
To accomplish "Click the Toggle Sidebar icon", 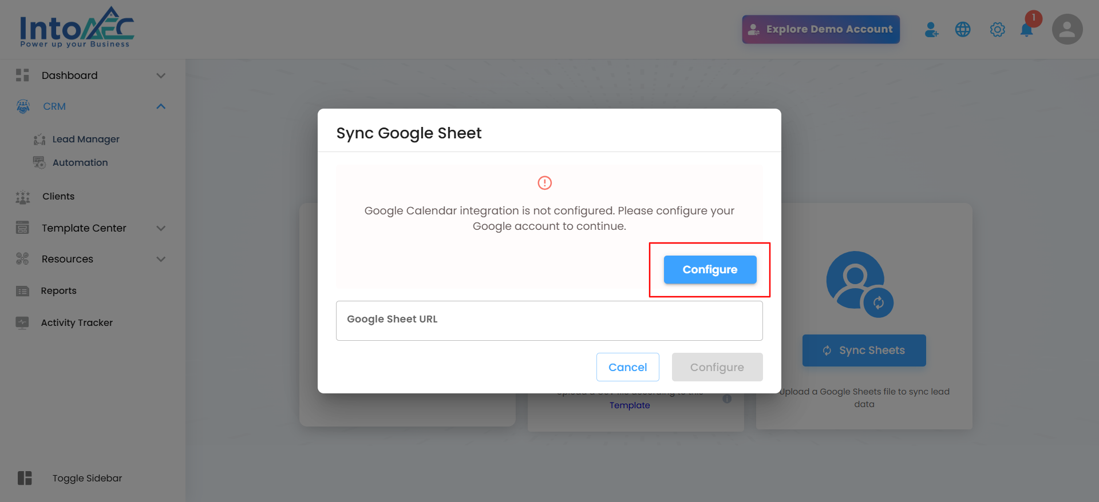I will (x=25, y=478).
